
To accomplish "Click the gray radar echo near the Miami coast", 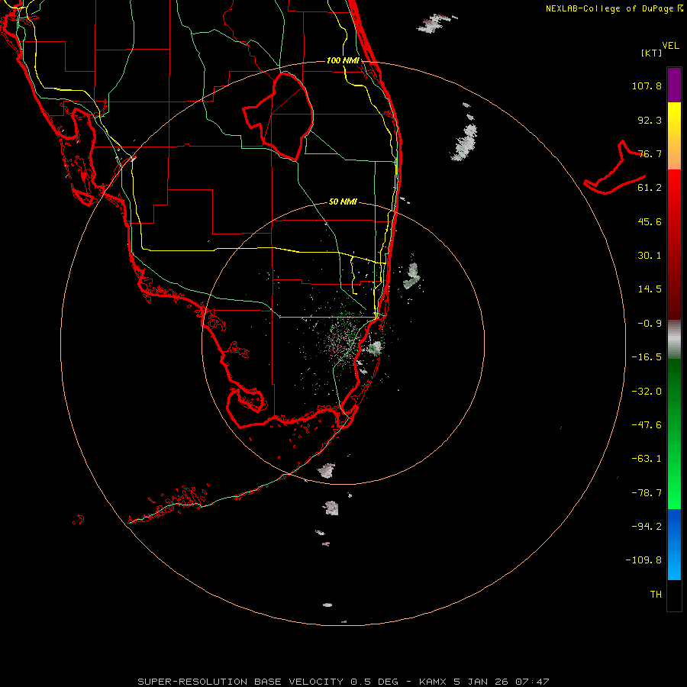I will point(375,348).
